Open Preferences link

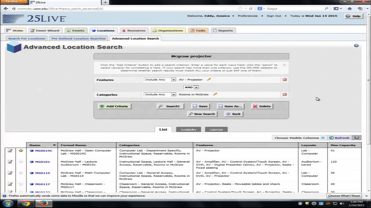click(x=248, y=16)
